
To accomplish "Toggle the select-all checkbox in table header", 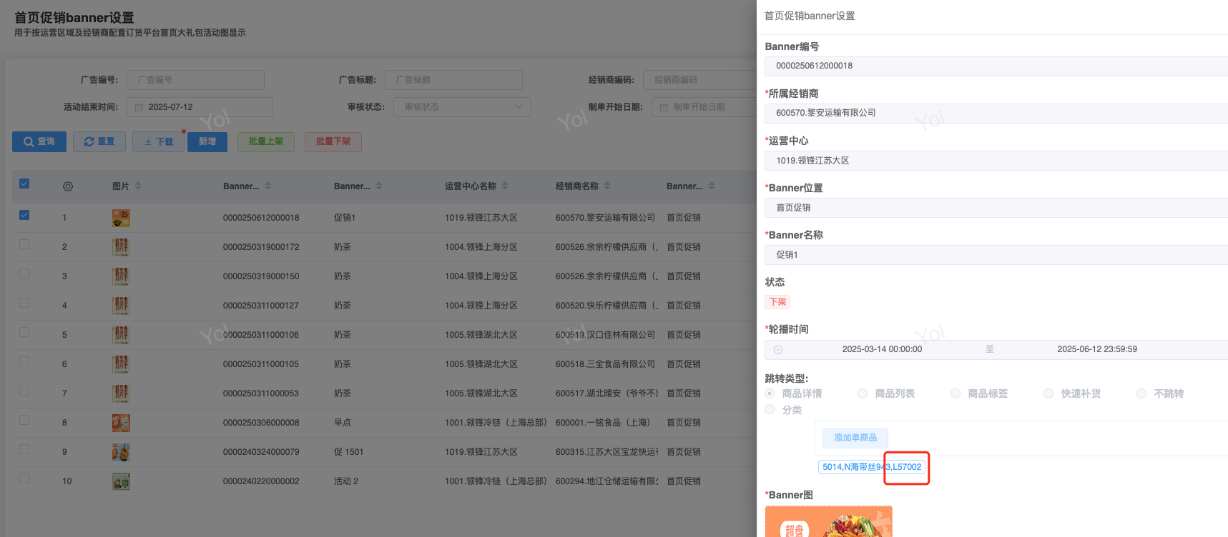I will pos(24,184).
